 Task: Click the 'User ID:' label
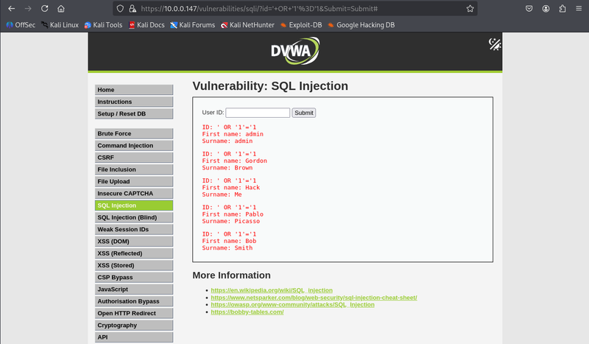click(213, 113)
